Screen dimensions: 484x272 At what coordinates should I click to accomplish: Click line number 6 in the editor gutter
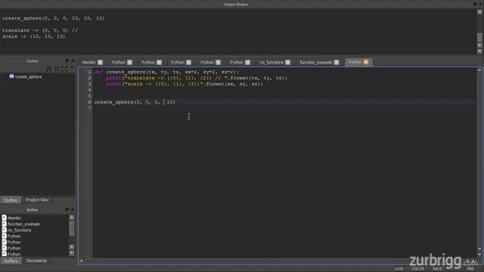click(89, 102)
